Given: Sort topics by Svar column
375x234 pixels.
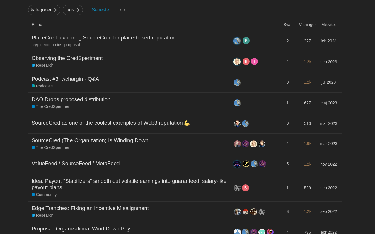Looking at the screenshot, I should coord(287,25).
